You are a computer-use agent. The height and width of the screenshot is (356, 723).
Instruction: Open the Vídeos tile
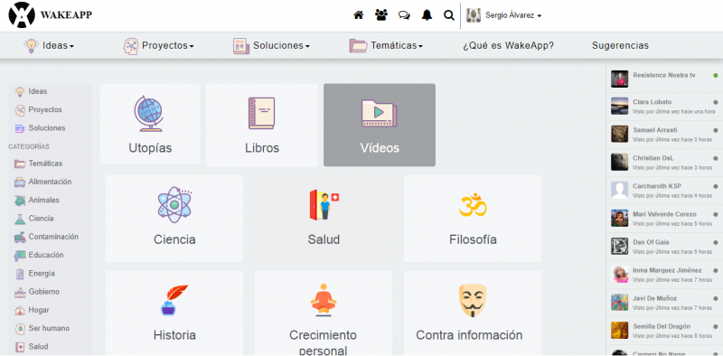[380, 125]
